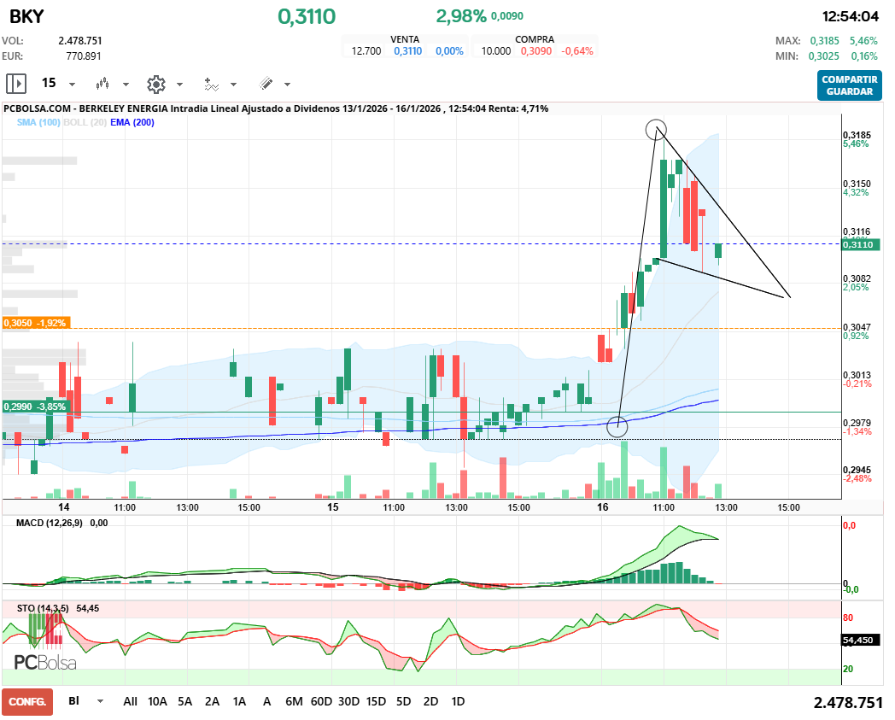Viewport: 895px width, 720px height.
Task: Expand the indicators dropdown arrow
Action: tap(233, 85)
